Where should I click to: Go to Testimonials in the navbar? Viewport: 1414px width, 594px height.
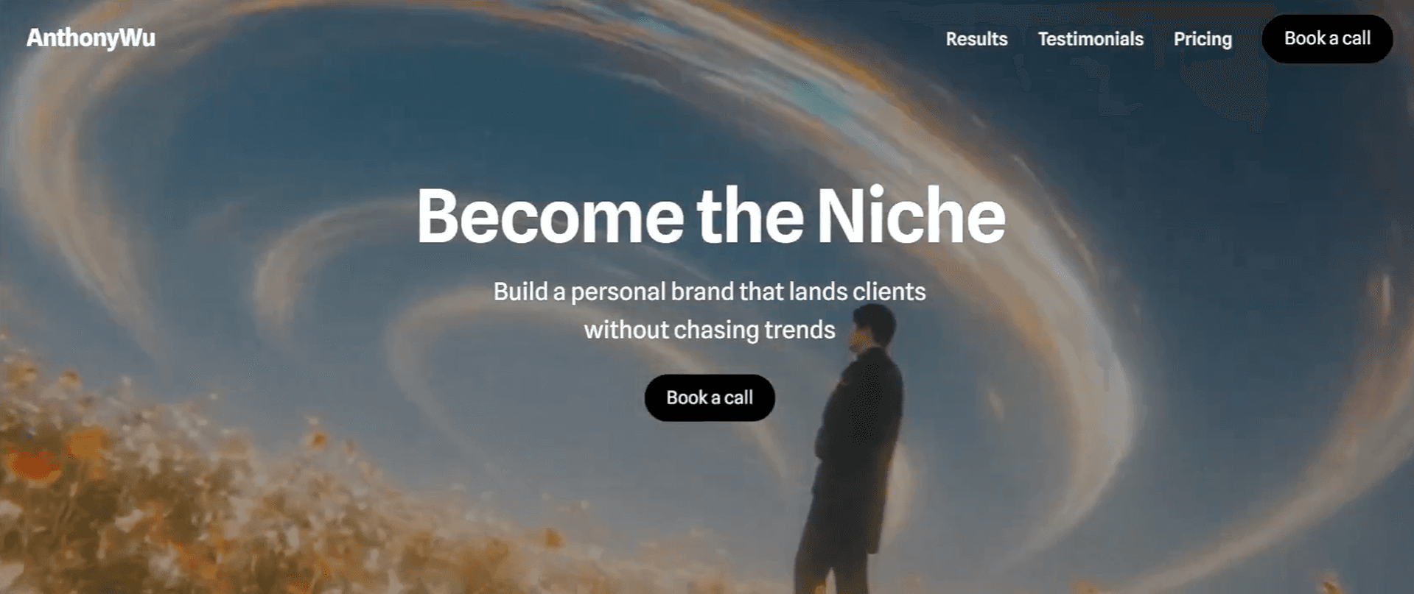[1091, 39]
